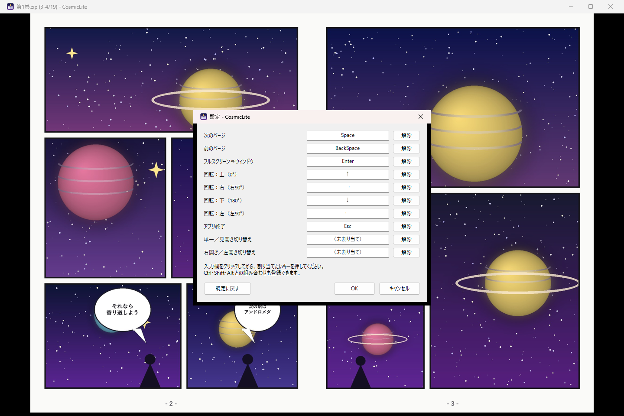Clear the フルスクリーン⇔ウィンドウ shortcut with 解除
The image size is (624, 416).
406,162
